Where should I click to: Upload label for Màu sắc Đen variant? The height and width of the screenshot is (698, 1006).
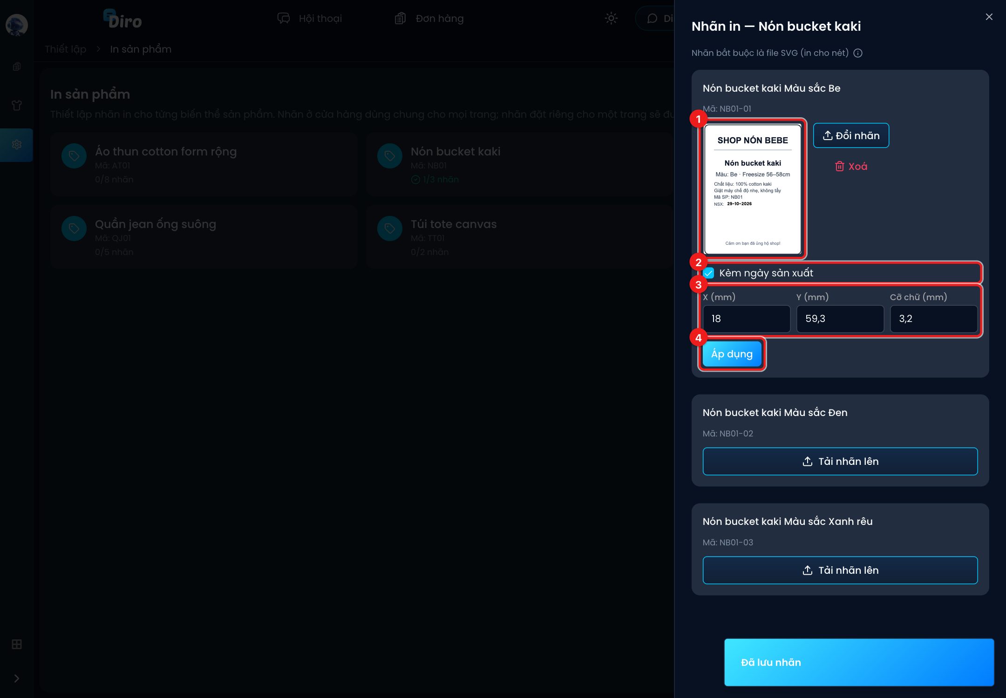(x=840, y=461)
